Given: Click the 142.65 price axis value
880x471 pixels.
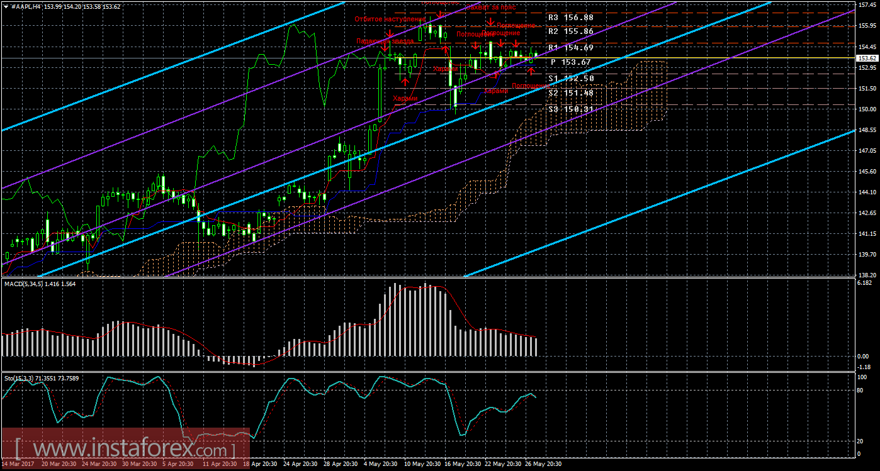Looking at the screenshot, I should point(867,213).
